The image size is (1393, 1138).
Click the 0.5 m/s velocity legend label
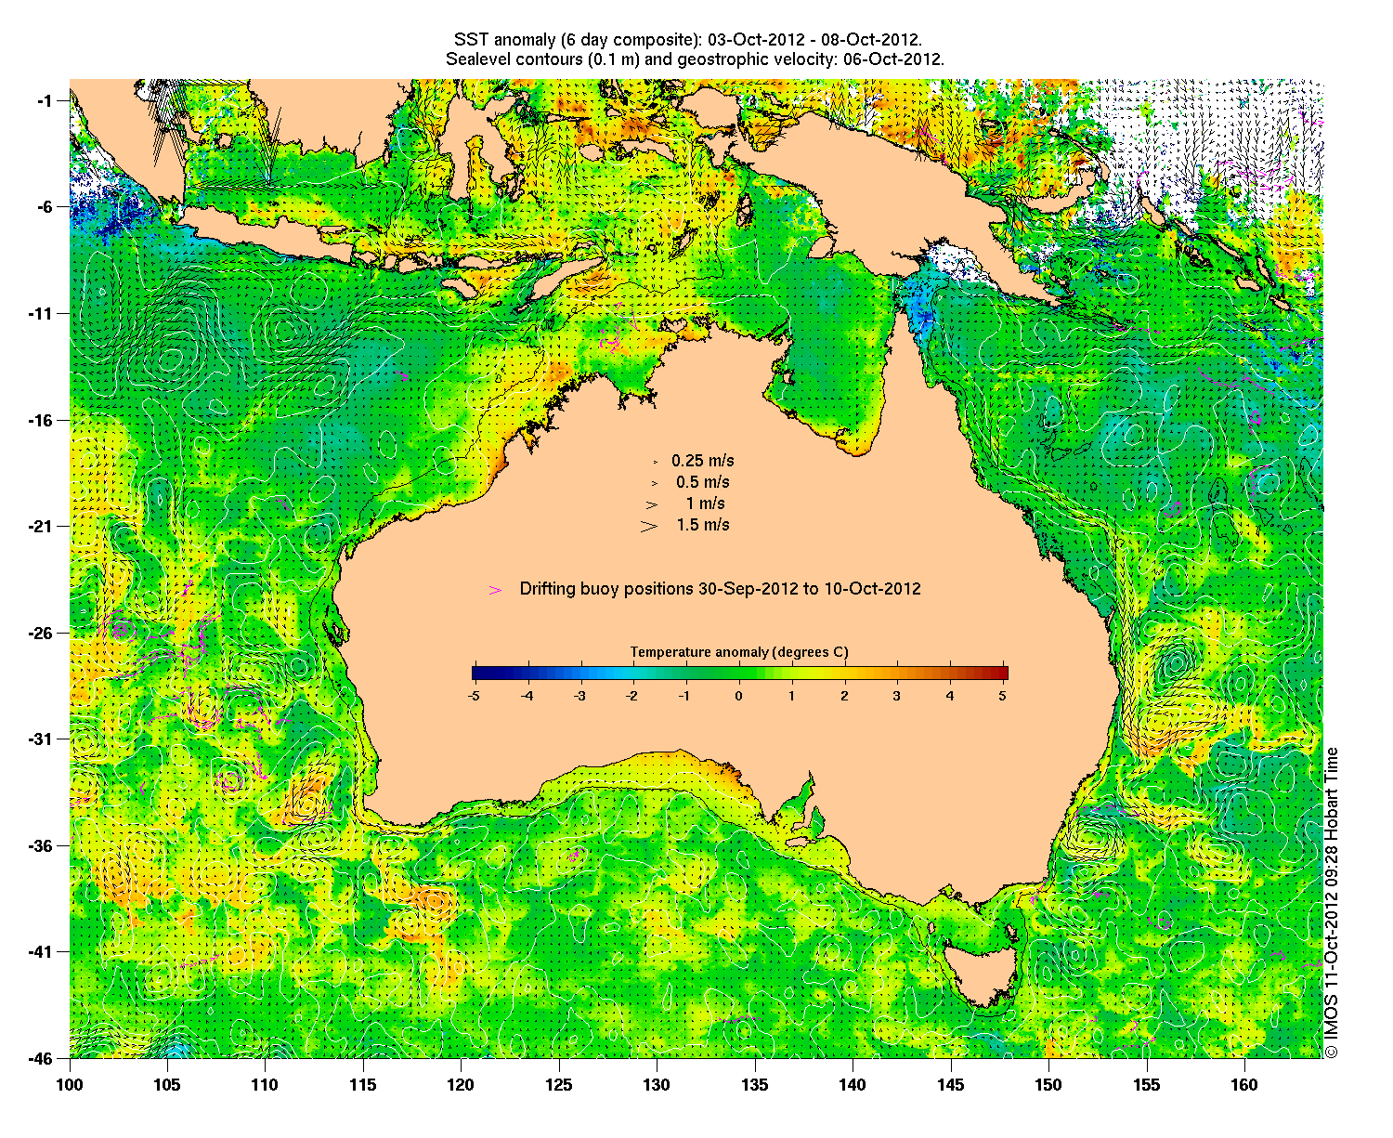(703, 482)
